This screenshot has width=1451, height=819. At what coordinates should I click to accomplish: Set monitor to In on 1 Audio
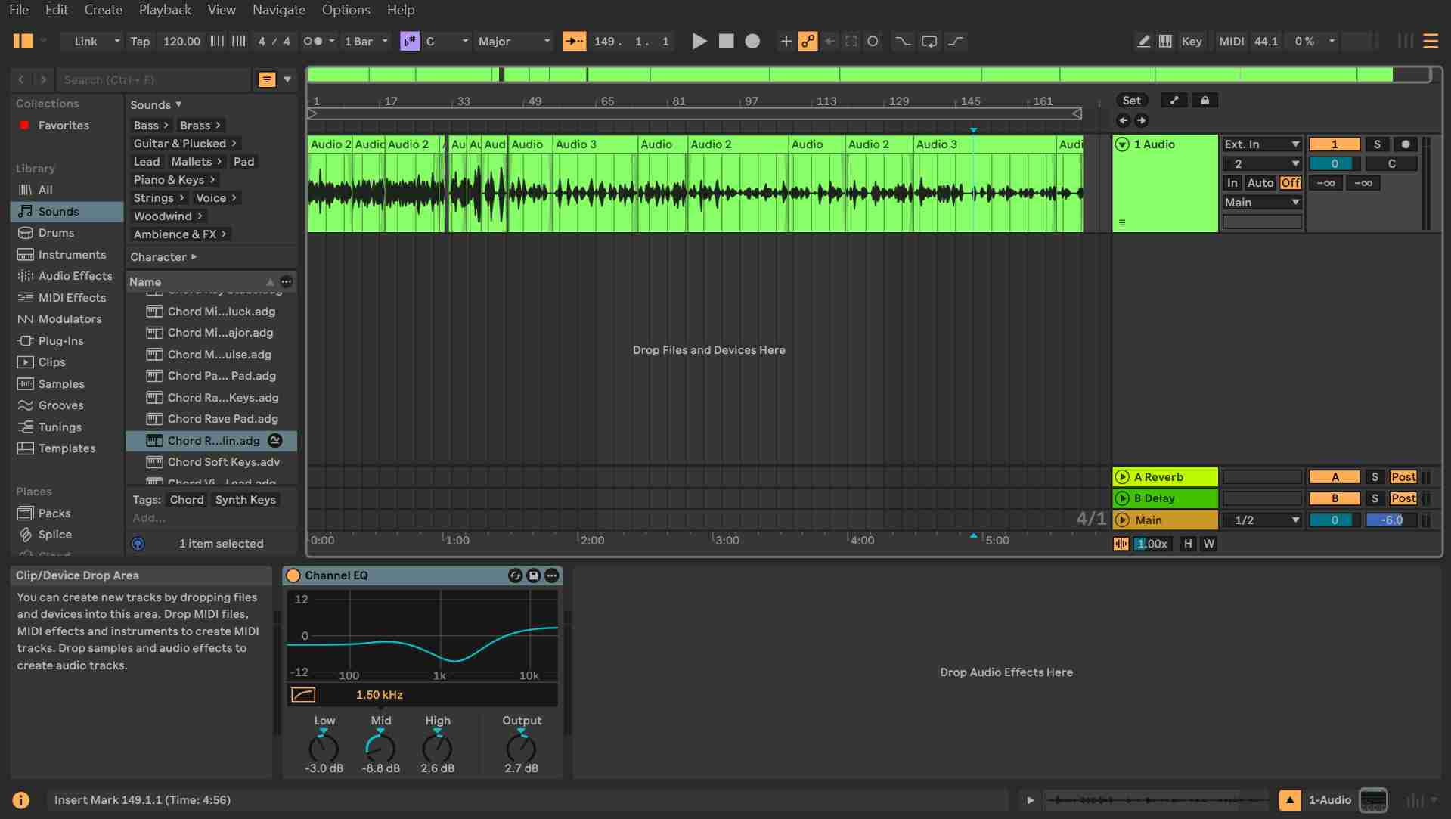[x=1232, y=182]
